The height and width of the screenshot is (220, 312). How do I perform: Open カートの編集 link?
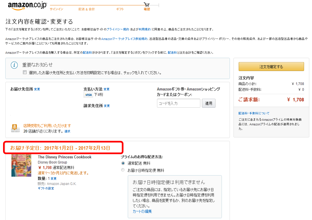(142, 211)
